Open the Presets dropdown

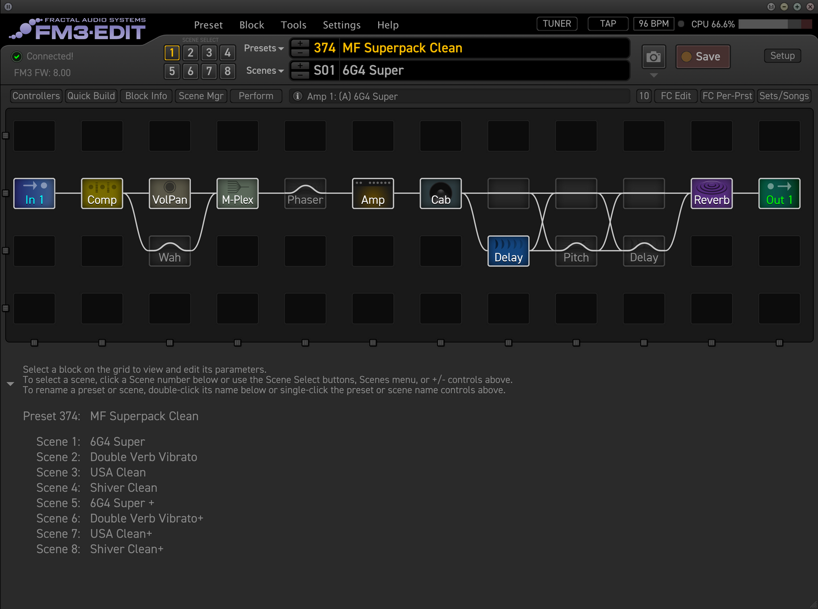pos(263,48)
